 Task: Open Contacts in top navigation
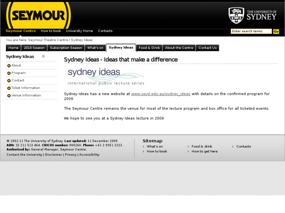[x=105, y=31]
